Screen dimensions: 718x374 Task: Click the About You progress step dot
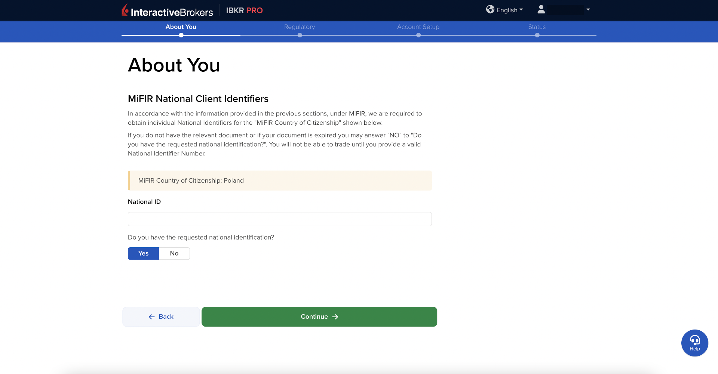coord(181,35)
